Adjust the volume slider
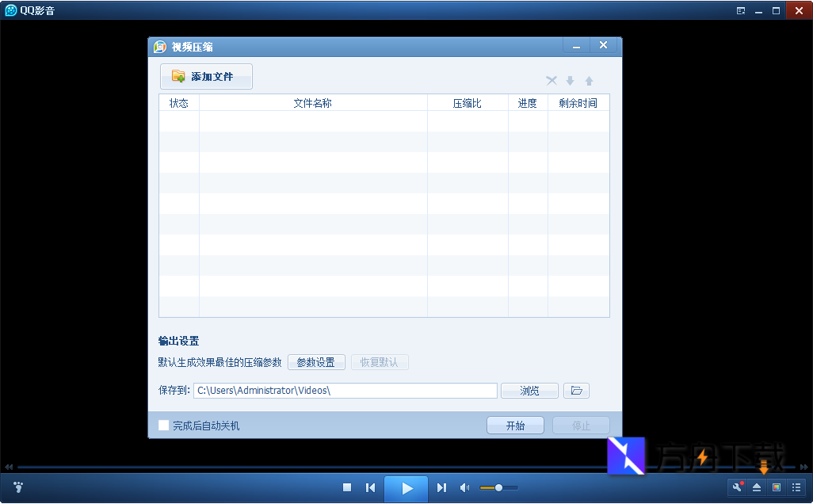813x504 pixels. point(499,487)
